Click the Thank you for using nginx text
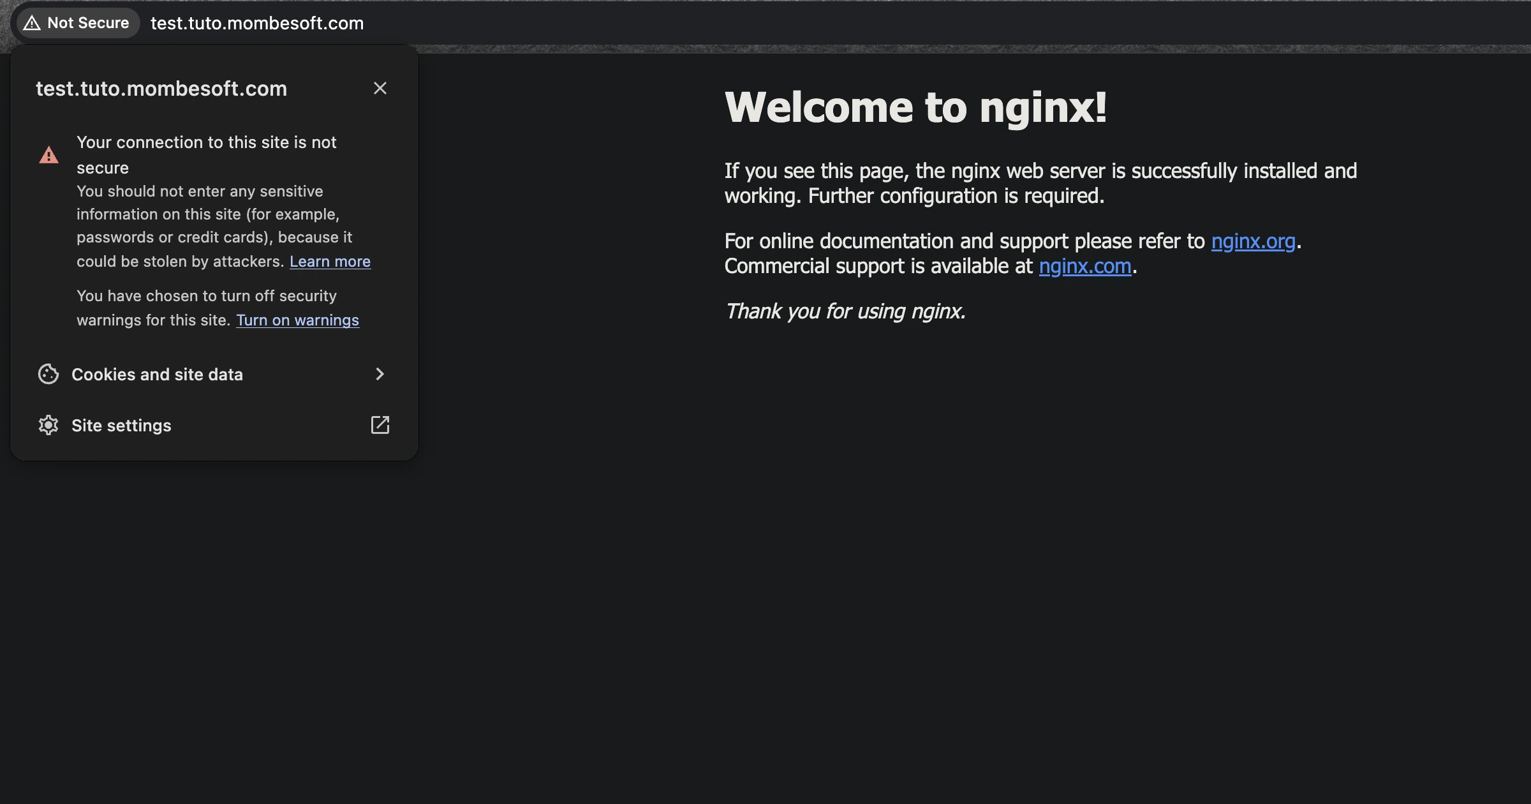Image resolution: width=1531 pixels, height=804 pixels. point(845,311)
